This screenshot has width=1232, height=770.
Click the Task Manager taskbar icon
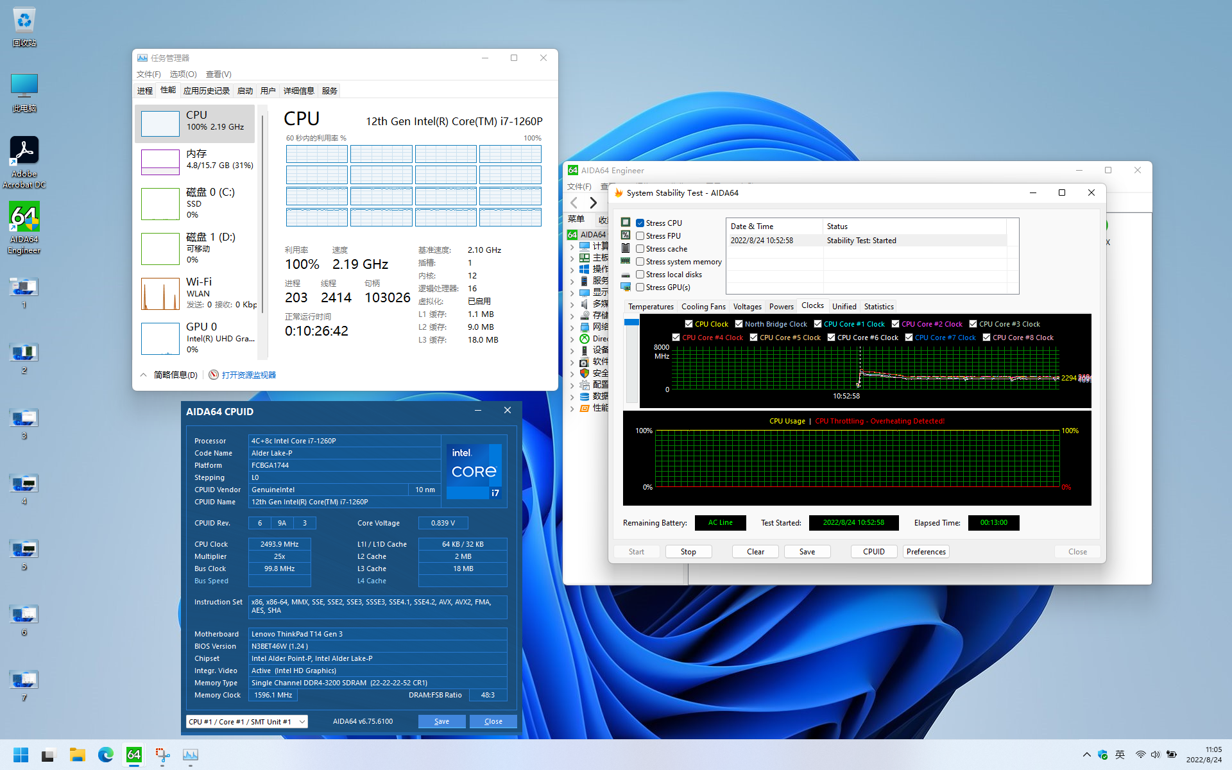(x=191, y=755)
